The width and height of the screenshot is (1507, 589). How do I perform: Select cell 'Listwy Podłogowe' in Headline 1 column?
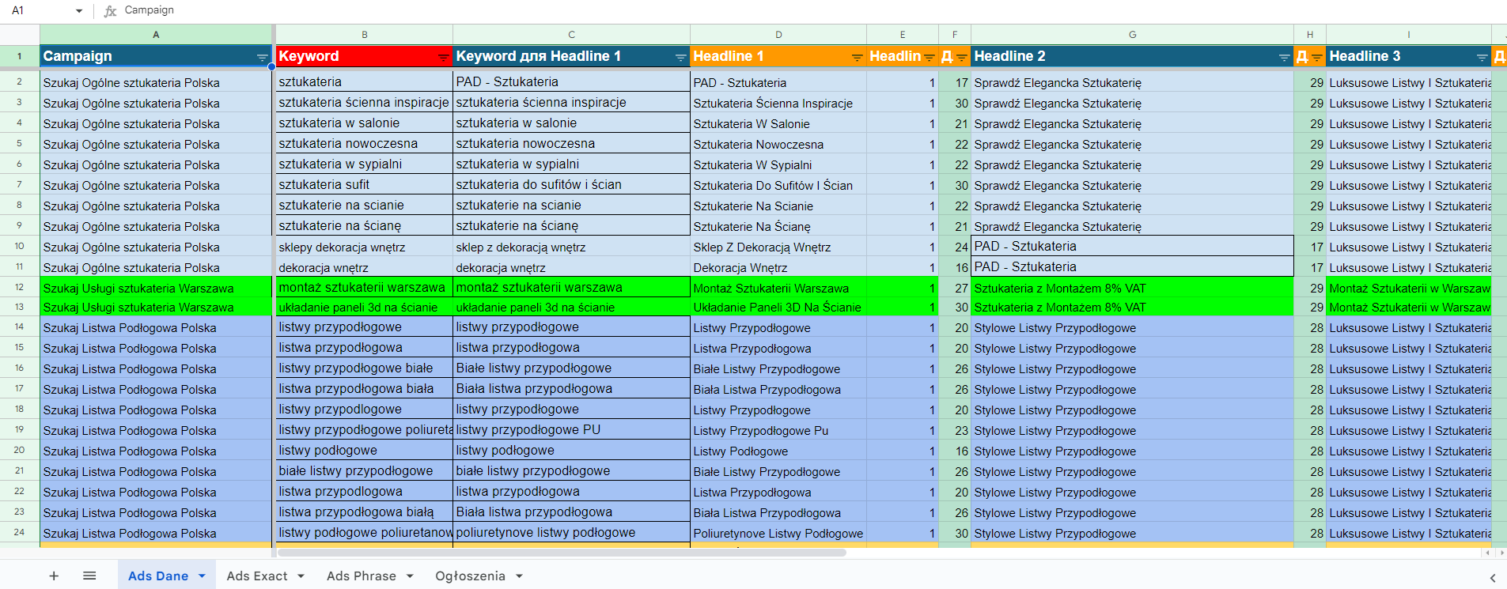coord(778,451)
